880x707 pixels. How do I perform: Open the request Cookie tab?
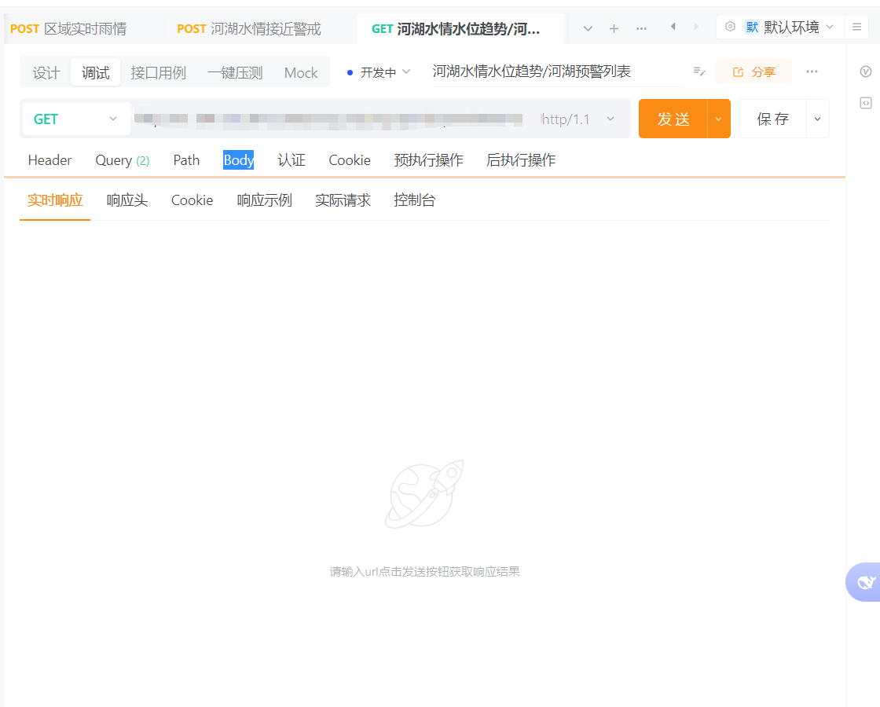pos(350,160)
